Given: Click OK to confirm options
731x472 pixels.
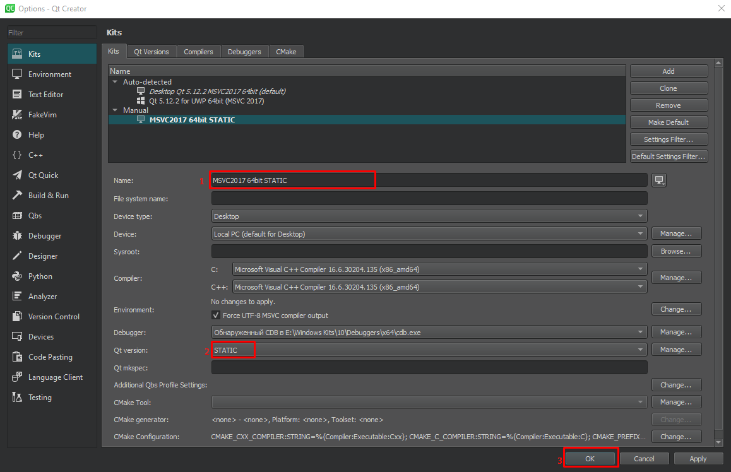Looking at the screenshot, I should [x=590, y=459].
